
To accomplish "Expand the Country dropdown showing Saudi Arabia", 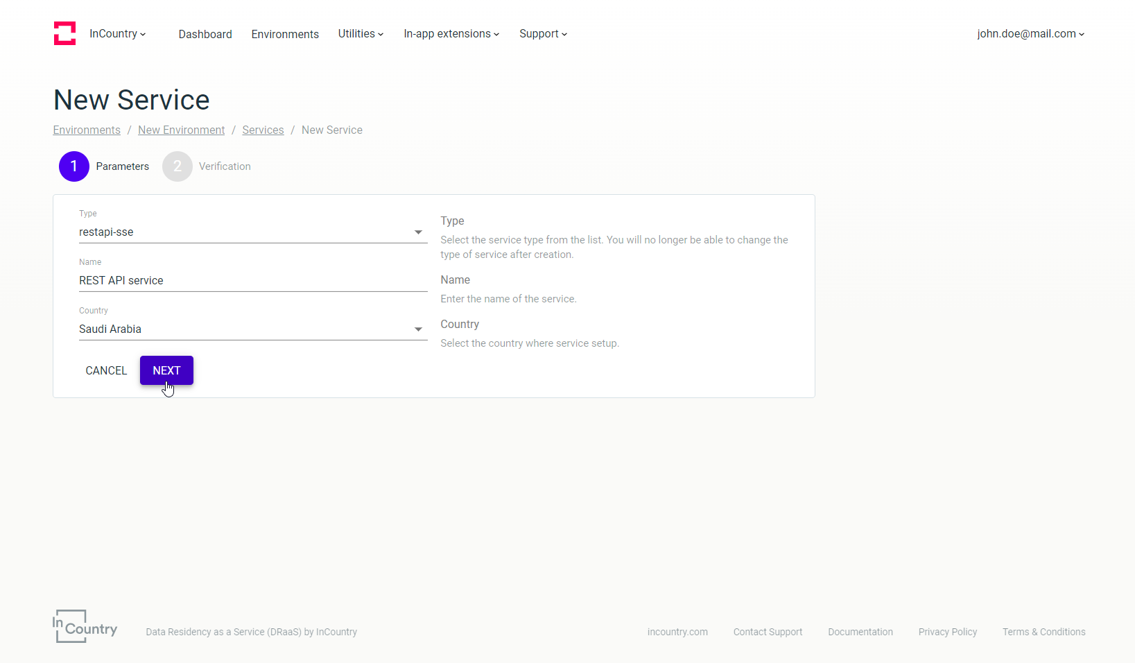I will coord(252,329).
